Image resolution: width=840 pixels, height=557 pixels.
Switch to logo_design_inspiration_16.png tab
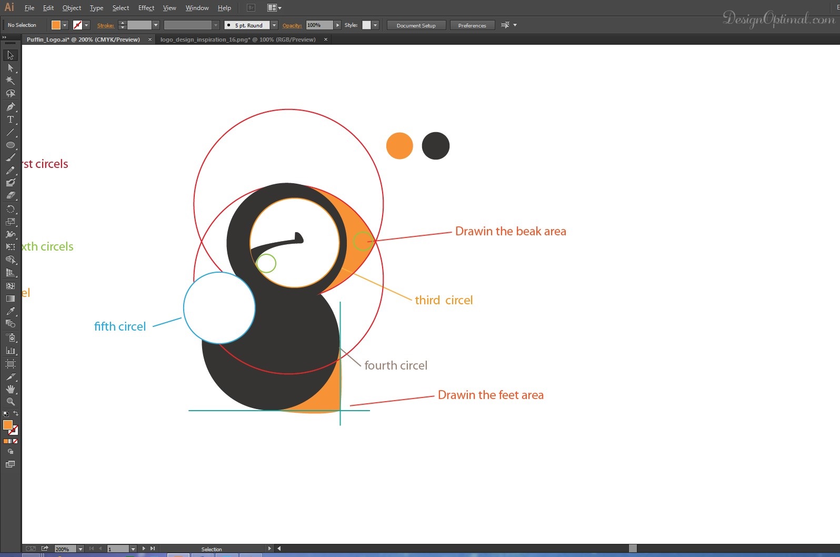click(x=238, y=39)
